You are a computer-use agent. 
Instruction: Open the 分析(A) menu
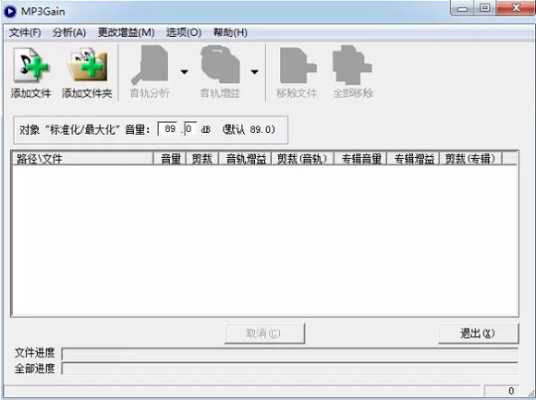[x=69, y=32]
